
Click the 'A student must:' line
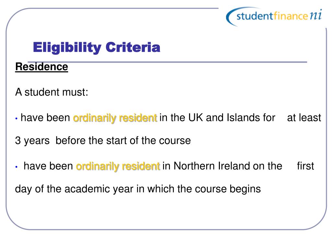(x=52, y=92)
